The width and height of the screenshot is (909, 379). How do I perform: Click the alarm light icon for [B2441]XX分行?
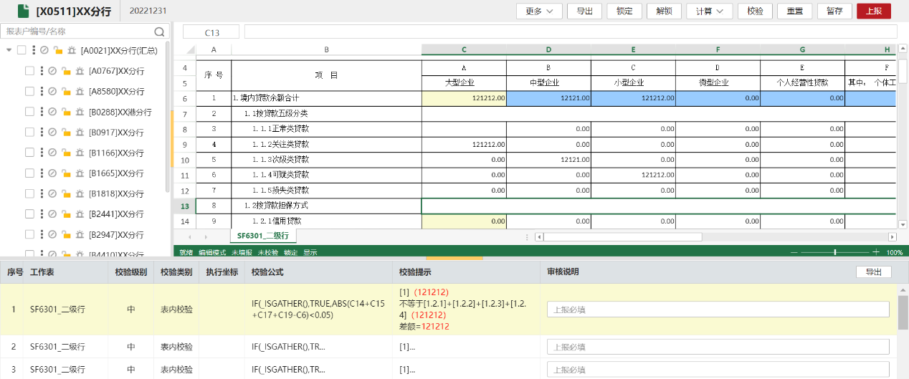[x=79, y=214]
